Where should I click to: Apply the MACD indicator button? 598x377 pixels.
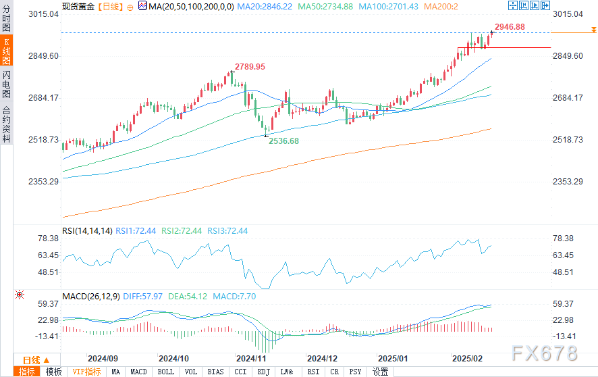tap(138, 372)
